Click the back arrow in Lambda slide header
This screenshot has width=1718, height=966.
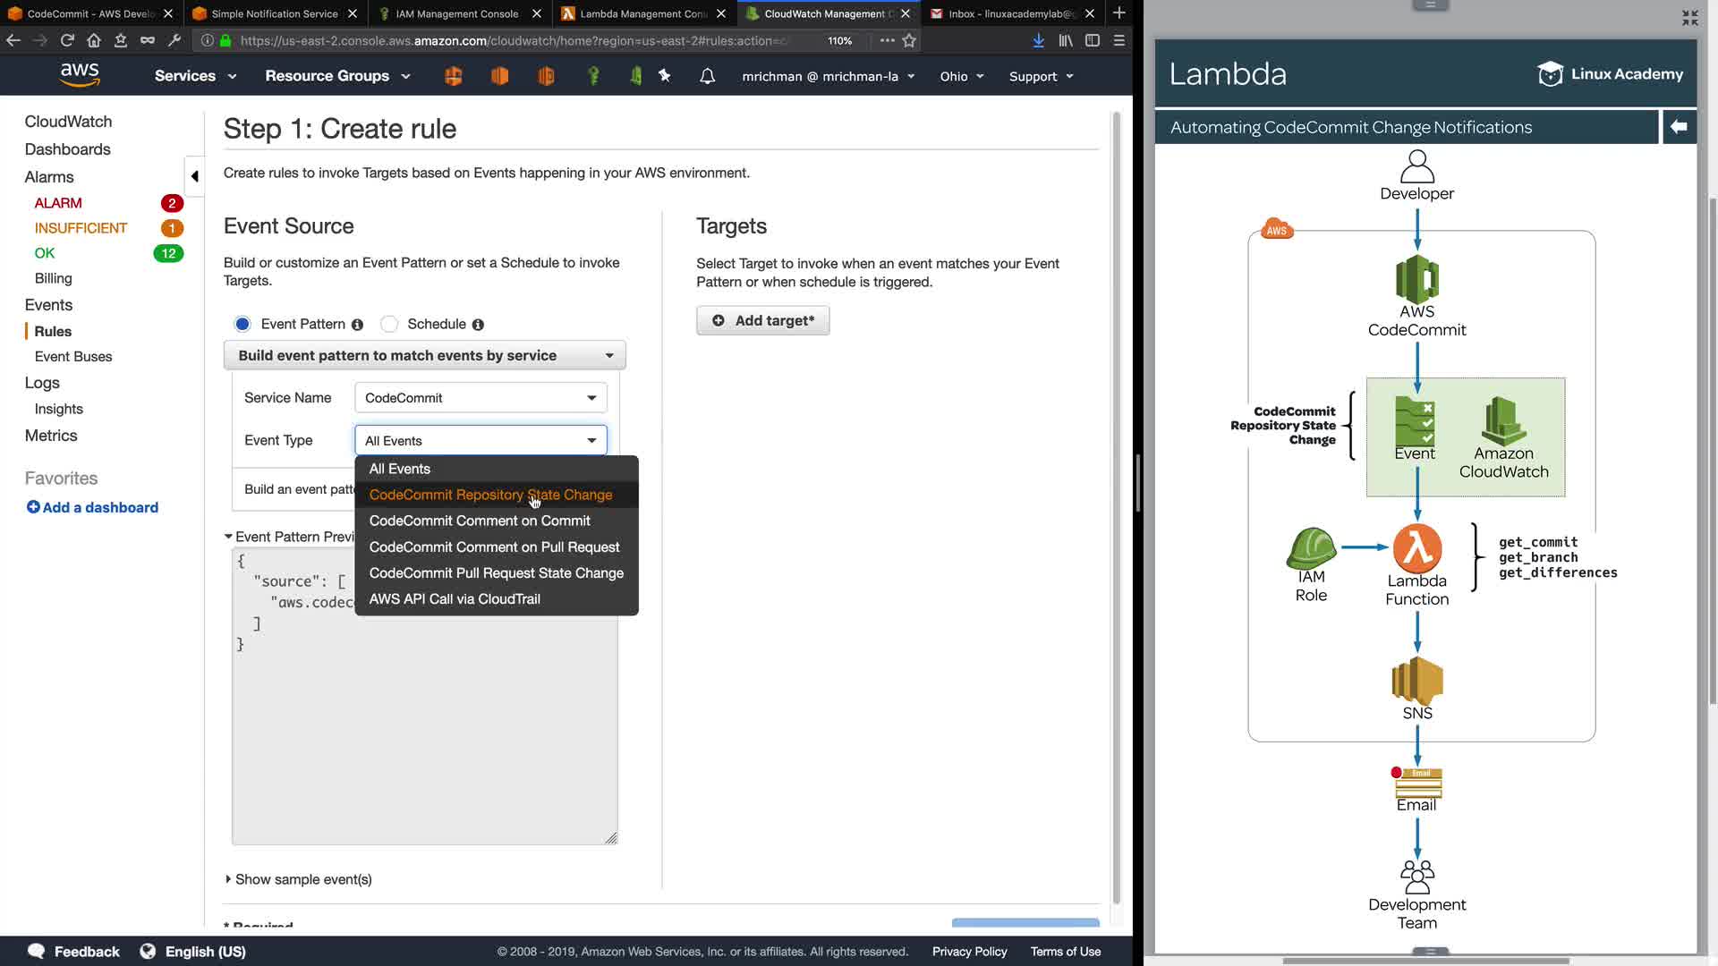[x=1679, y=127]
